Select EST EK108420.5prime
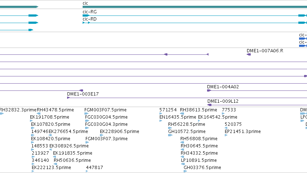Viewport: 307px width, 173px height. pyautogui.click(x=51, y=139)
